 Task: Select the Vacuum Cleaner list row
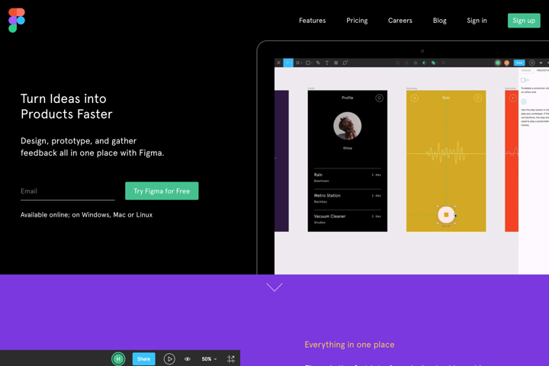[x=348, y=219]
